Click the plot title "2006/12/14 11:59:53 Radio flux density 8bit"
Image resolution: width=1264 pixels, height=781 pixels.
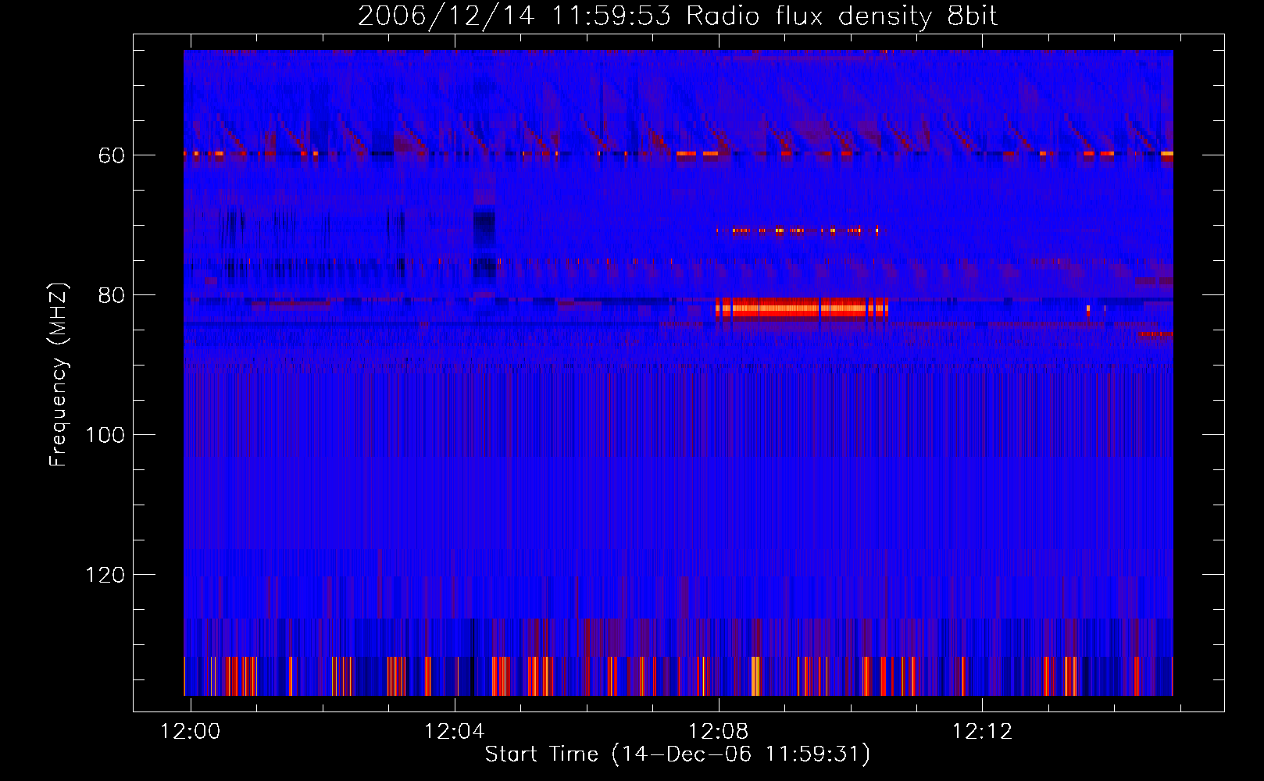coord(677,16)
